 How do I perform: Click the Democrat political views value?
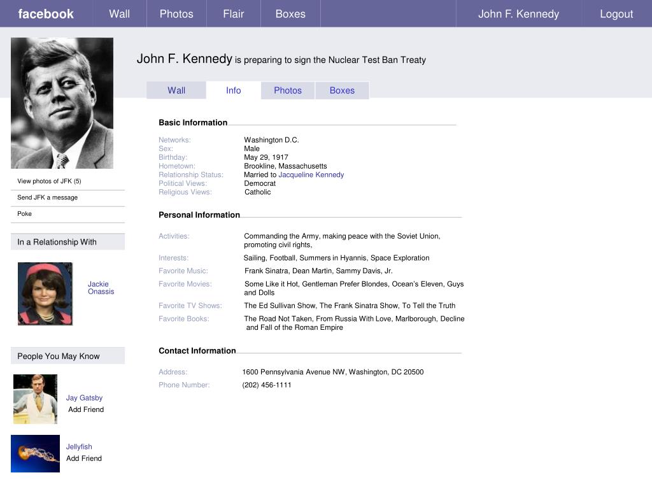(x=260, y=183)
